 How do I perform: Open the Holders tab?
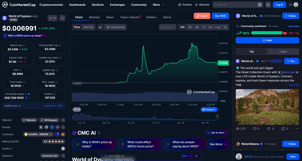pyautogui.click(x=151, y=17)
